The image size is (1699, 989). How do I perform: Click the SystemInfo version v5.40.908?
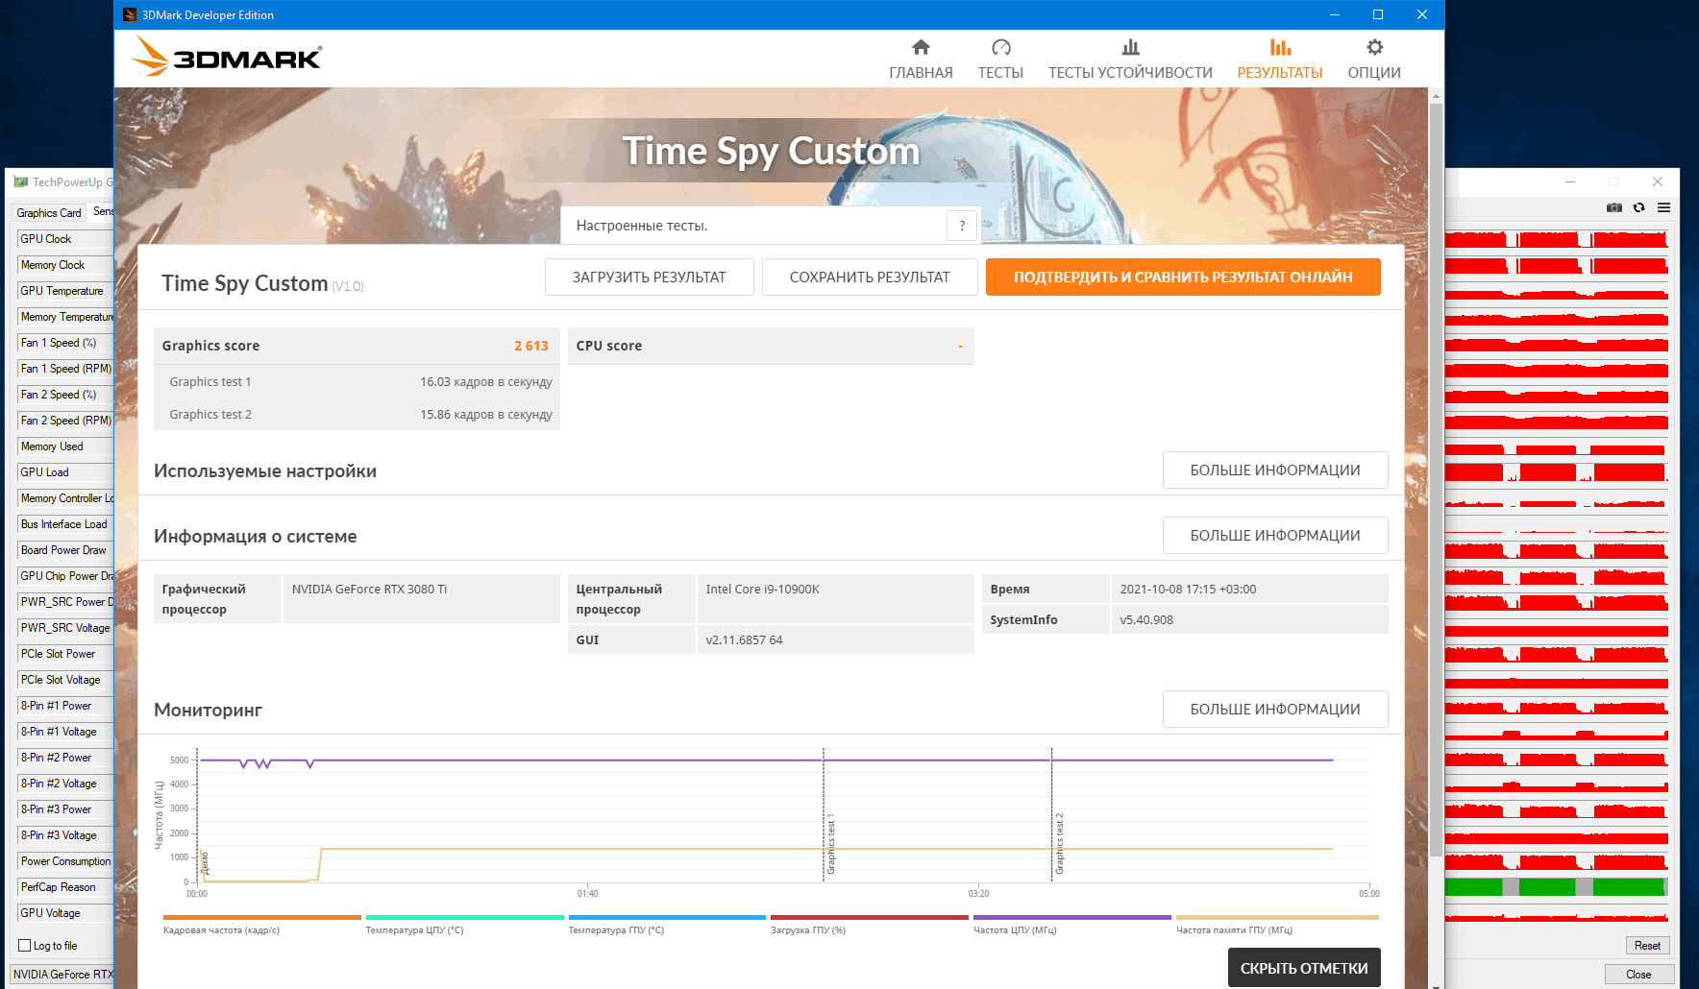click(x=1146, y=620)
